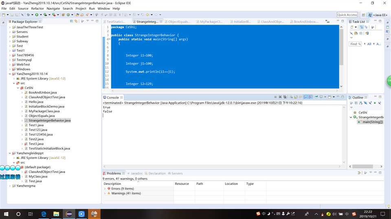Click Hide Non-Public Members green dot icon
Viewport: 391px width, 219px height.
[375, 103]
